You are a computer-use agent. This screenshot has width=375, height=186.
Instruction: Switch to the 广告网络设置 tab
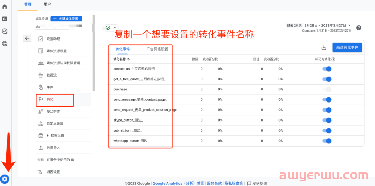[x=157, y=49]
